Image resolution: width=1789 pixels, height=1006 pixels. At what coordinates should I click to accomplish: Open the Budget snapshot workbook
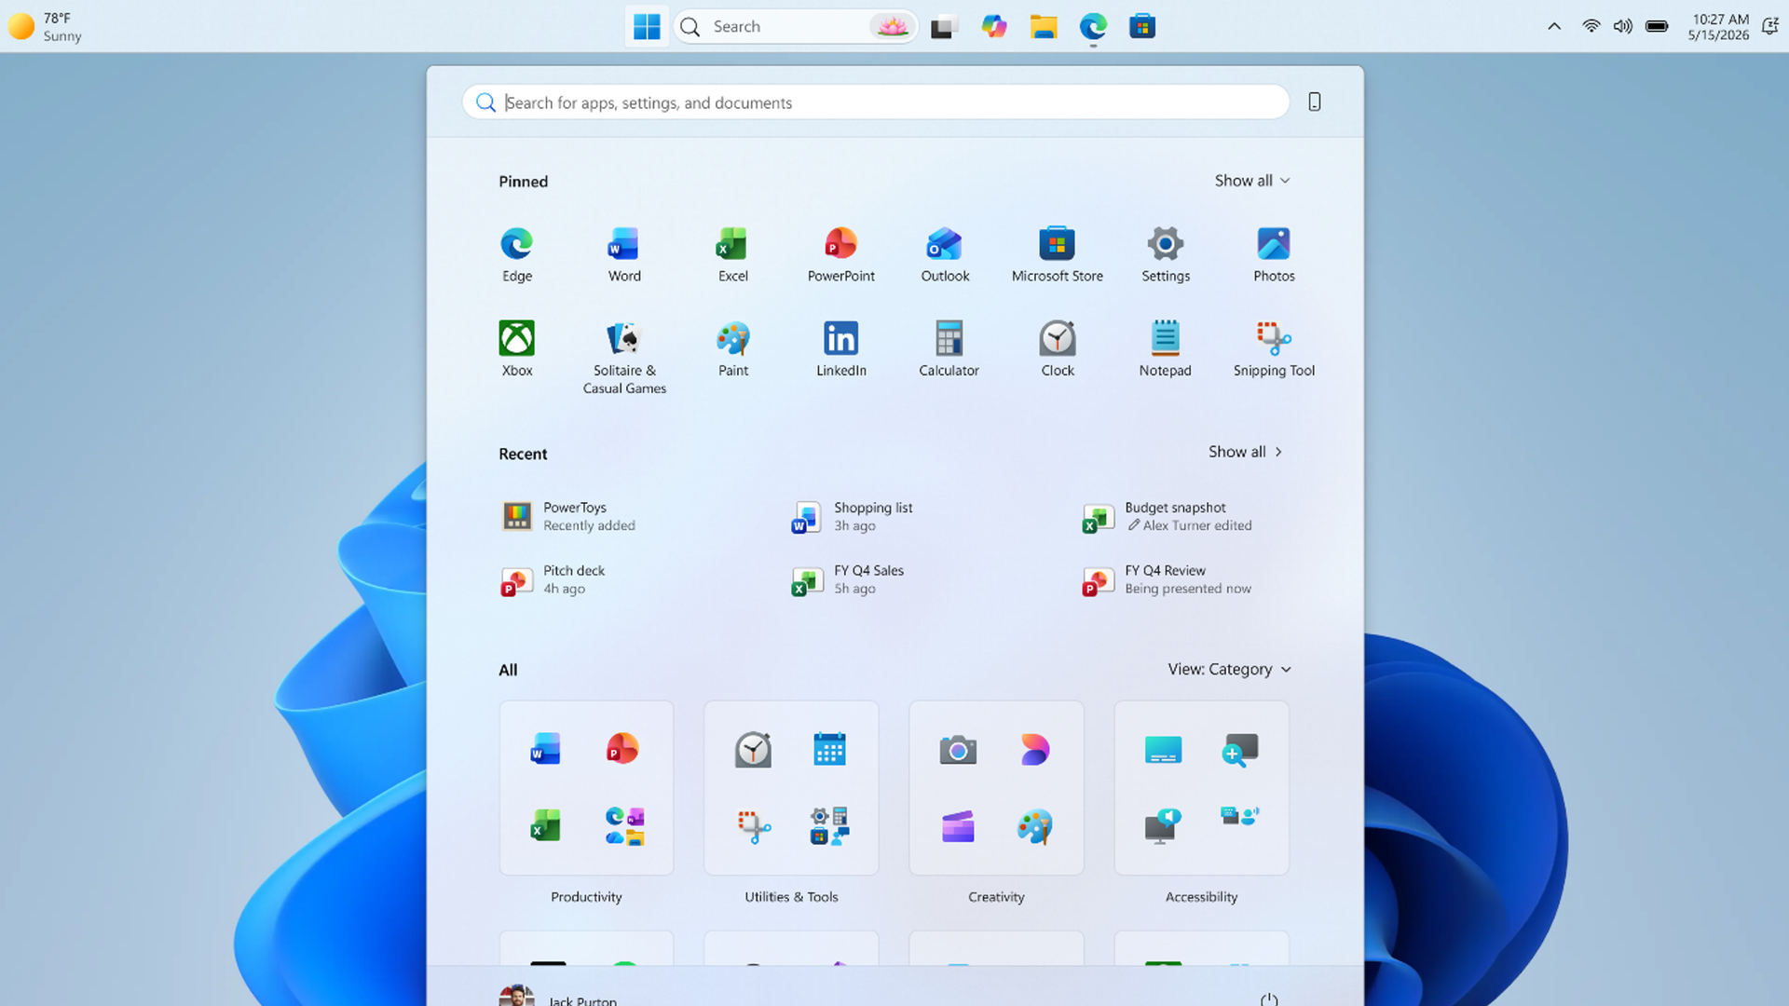coord(1168,516)
